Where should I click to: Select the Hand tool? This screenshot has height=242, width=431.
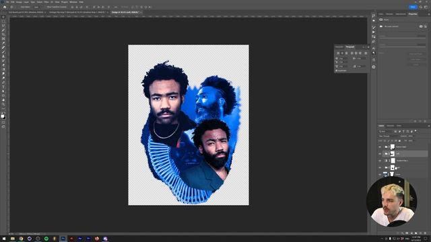(x=3, y=100)
